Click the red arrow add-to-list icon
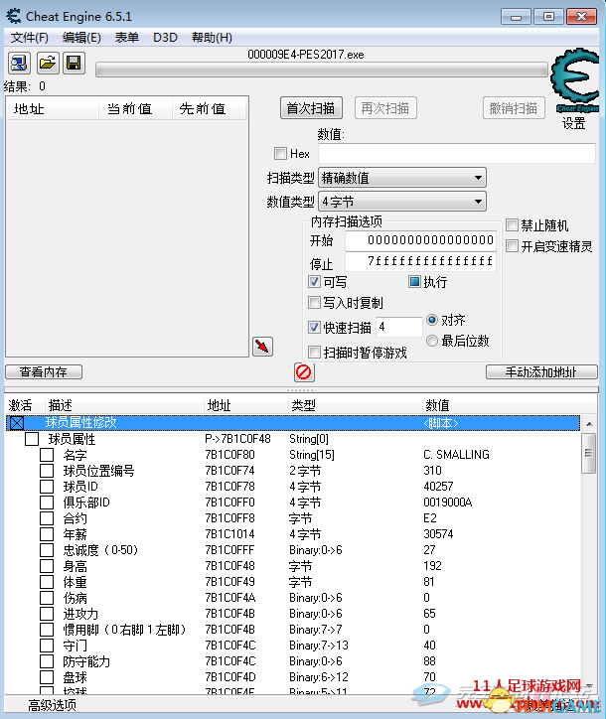Image resolution: width=606 pixels, height=719 pixels. pyautogui.click(x=262, y=347)
